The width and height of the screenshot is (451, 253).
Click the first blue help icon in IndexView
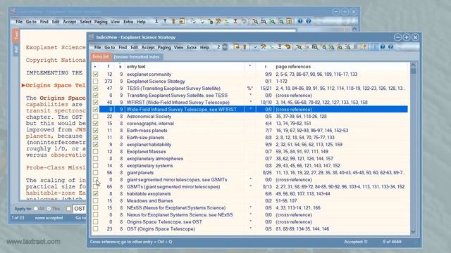point(382,47)
